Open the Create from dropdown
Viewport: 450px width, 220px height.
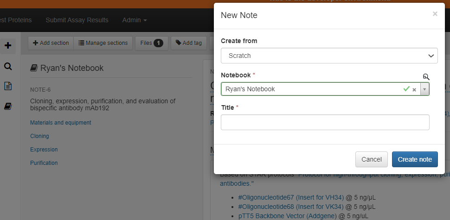tap(329, 56)
